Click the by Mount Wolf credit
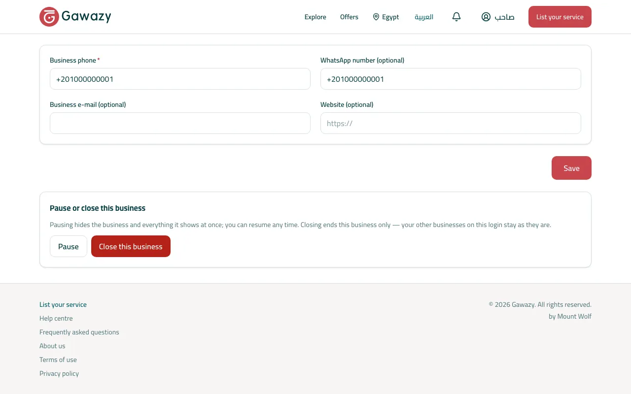The height and width of the screenshot is (394, 631). [570, 316]
